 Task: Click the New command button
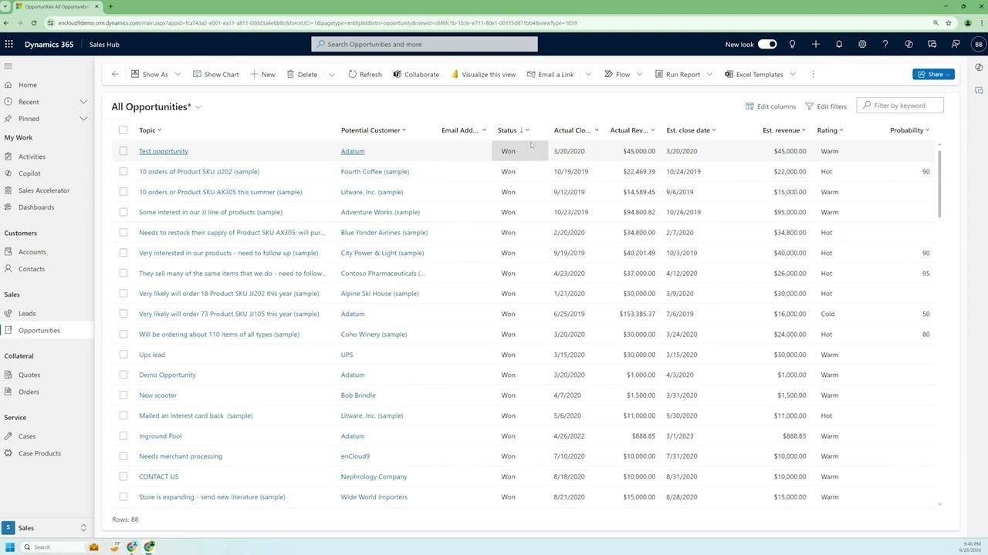pos(262,74)
